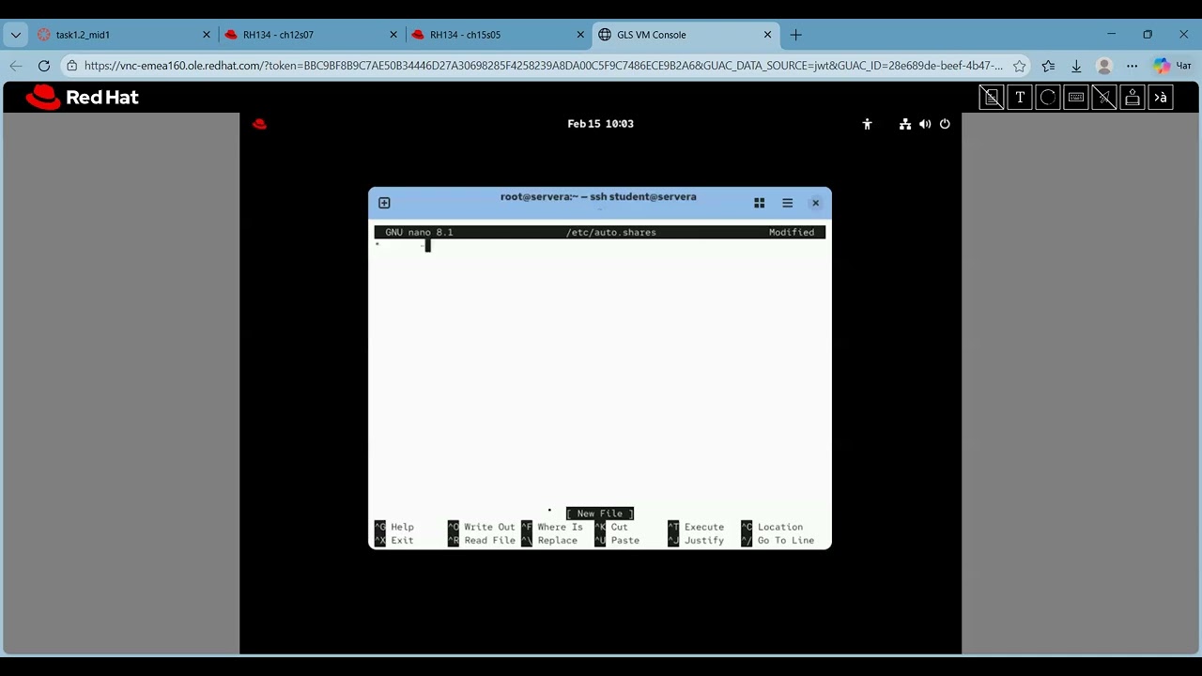Click 'Modified' status in nano title bar
Screen dimensions: 1202x676
[x=792, y=232]
